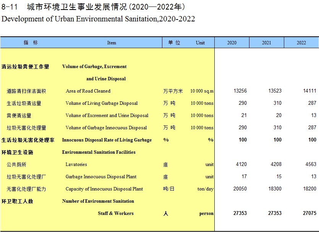319x244 pixels.
Task: Click Chinese label 生活垃圾清运量
Action: click(24, 103)
